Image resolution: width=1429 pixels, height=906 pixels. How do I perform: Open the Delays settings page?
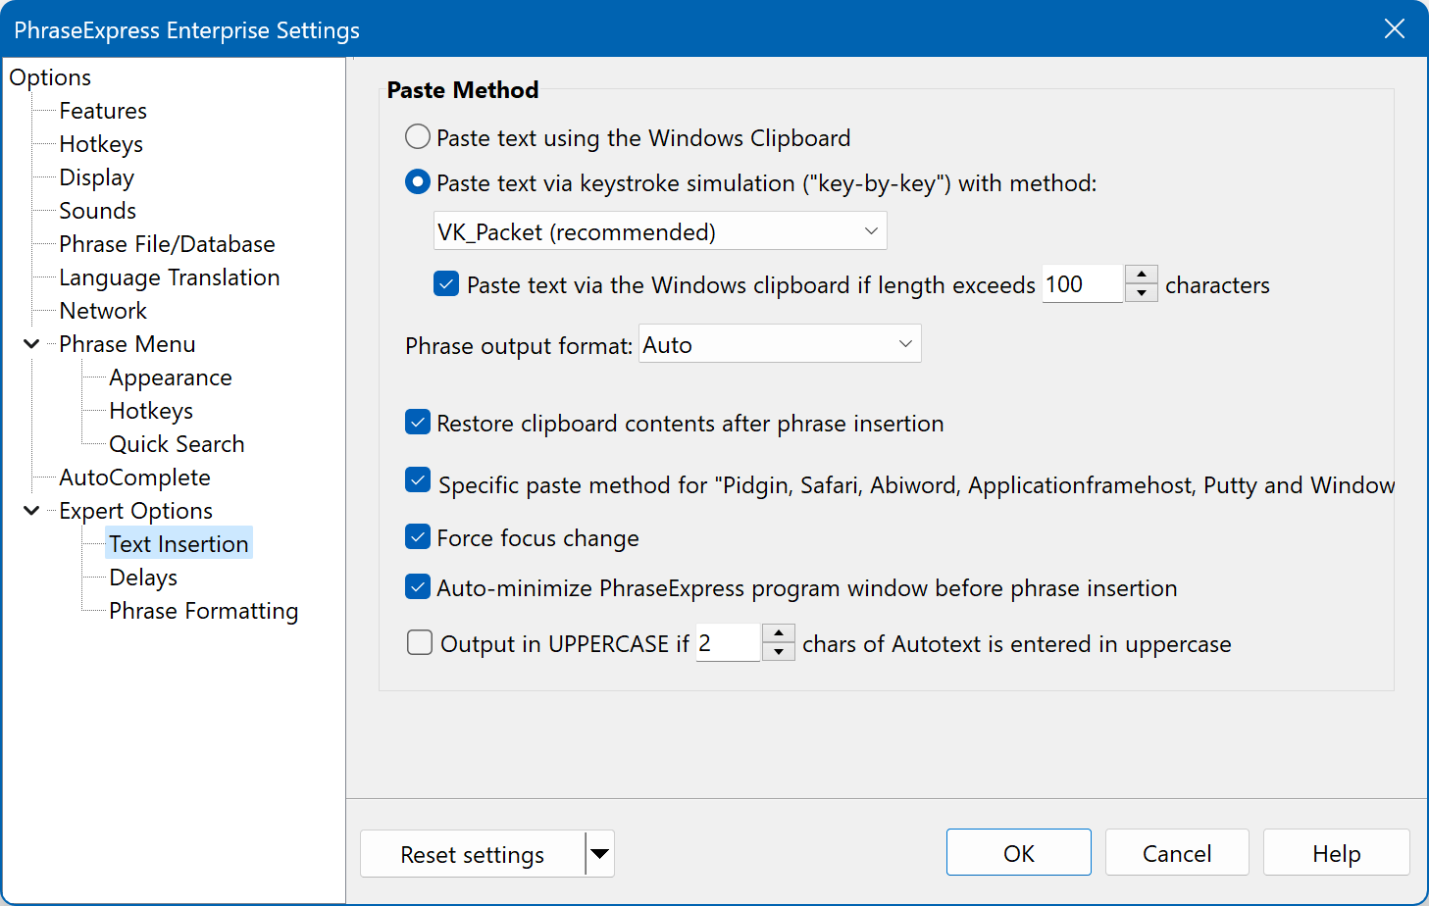(x=143, y=578)
